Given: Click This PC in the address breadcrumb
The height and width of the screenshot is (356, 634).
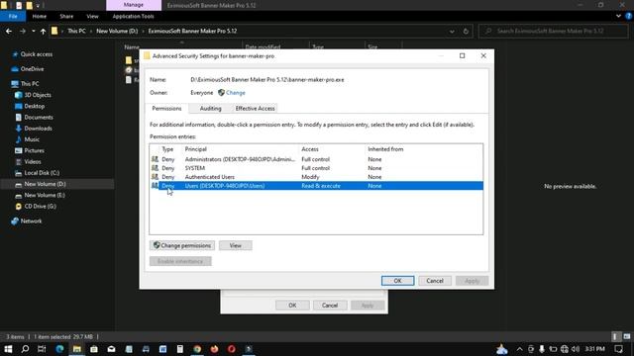Looking at the screenshot, I should [76, 31].
